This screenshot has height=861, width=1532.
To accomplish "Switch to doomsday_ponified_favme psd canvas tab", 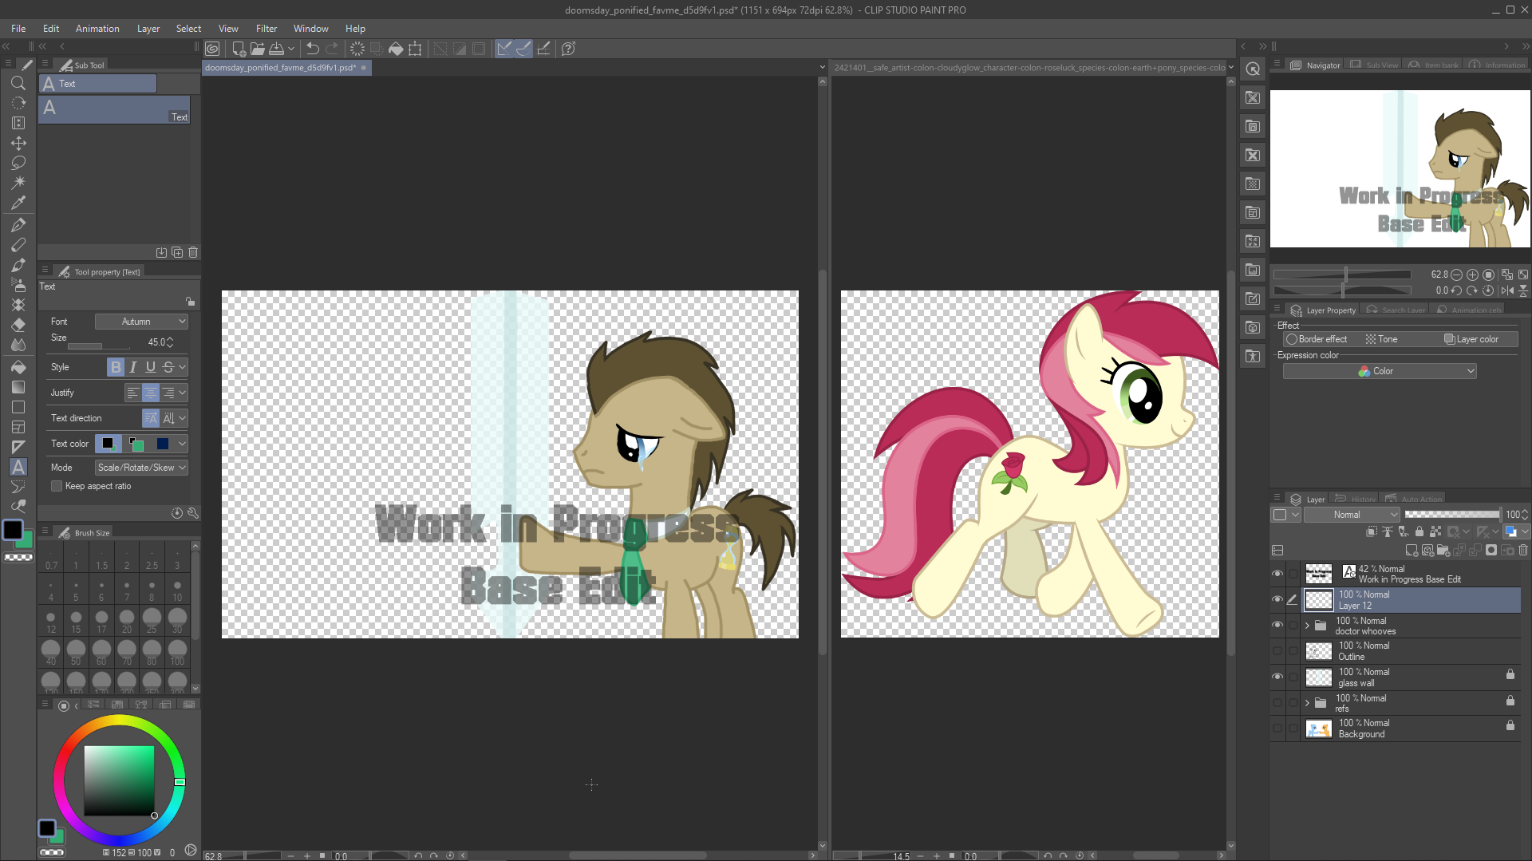I will point(286,68).
